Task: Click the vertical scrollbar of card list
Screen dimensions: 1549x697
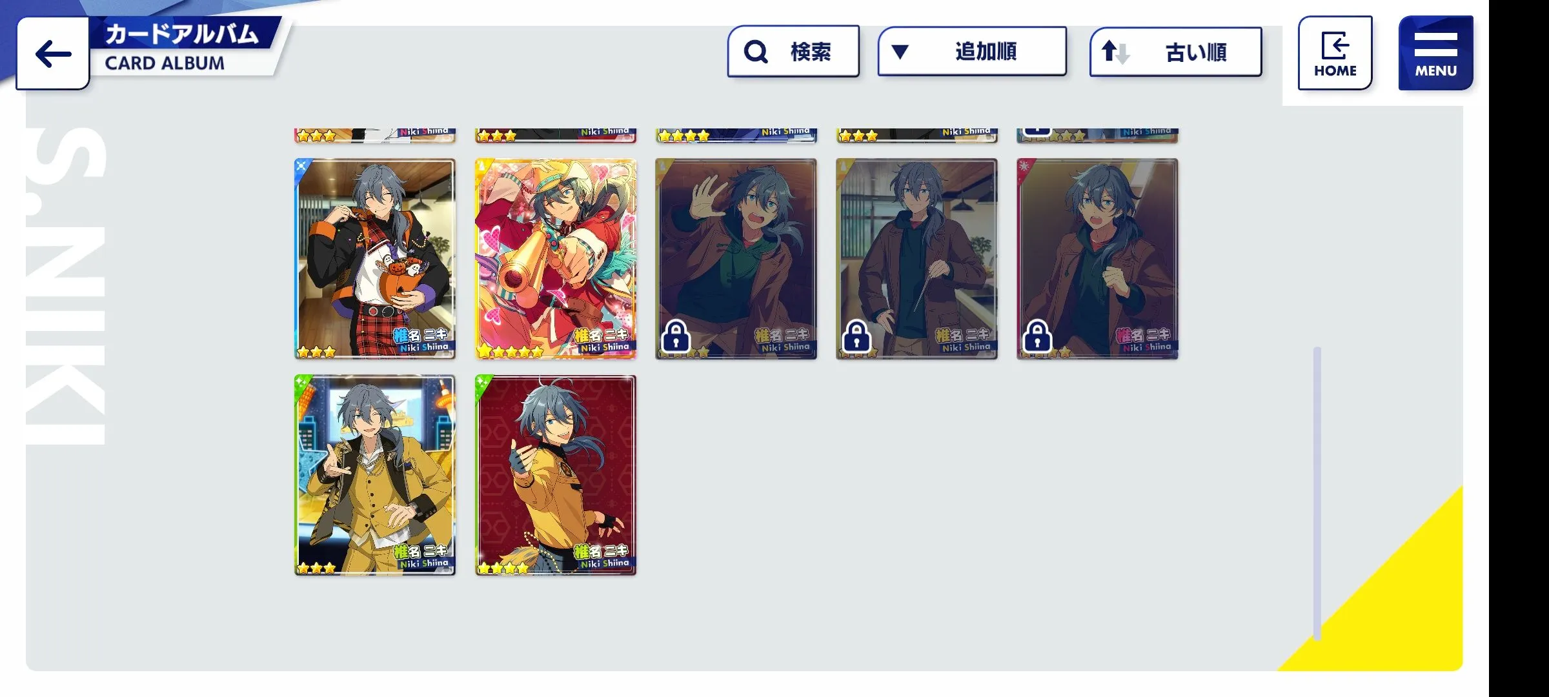Action: (x=1317, y=494)
